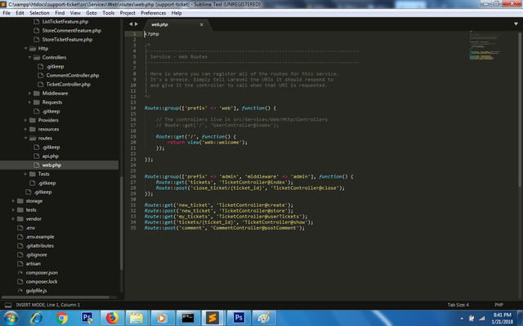Expand the Providers folder
523x326 pixels.
point(25,121)
